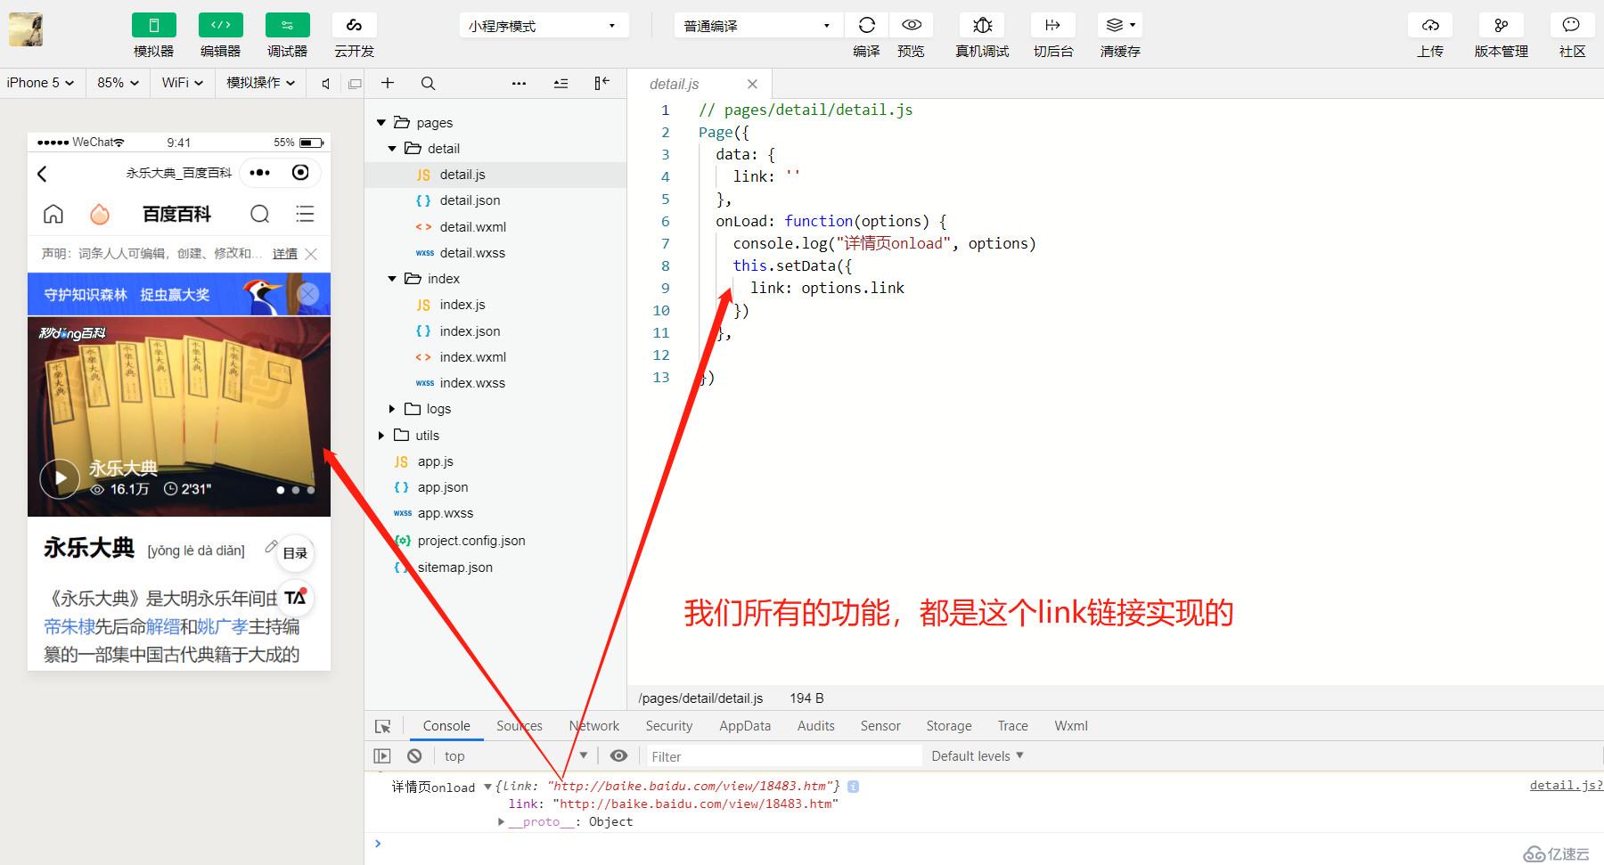The width and height of the screenshot is (1604, 865).
Task: Collapse the detail folder
Action: coord(392,149)
